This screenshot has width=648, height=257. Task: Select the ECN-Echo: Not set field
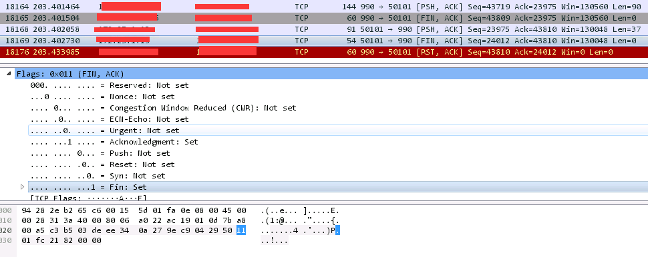(x=109, y=119)
